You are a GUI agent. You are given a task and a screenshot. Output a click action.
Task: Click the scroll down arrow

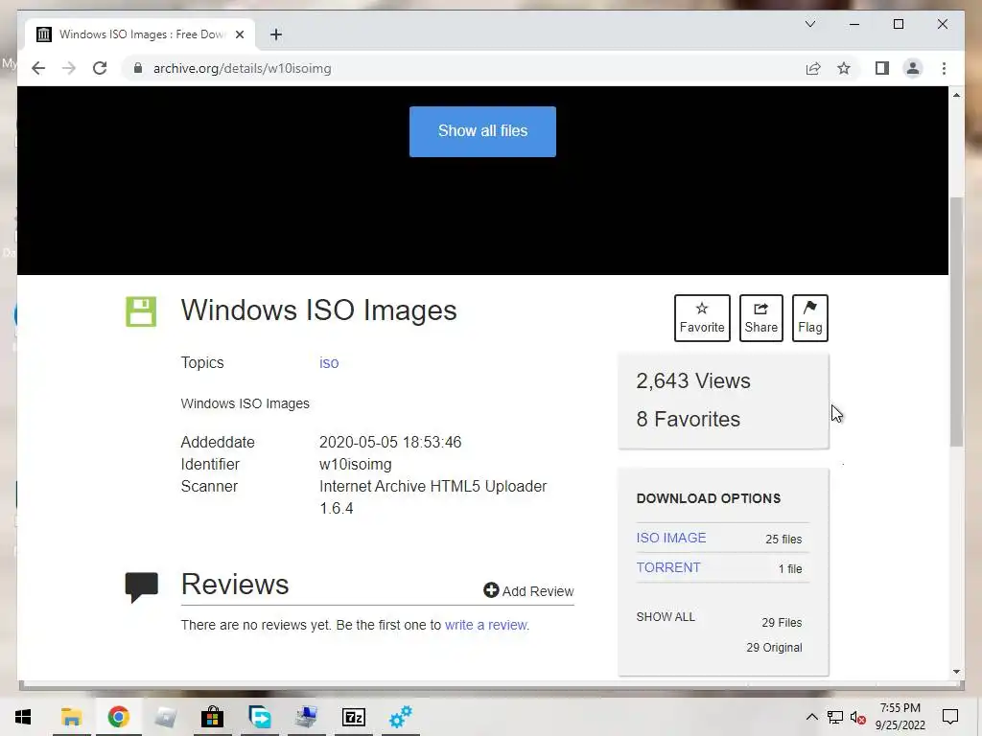pyautogui.click(x=956, y=672)
